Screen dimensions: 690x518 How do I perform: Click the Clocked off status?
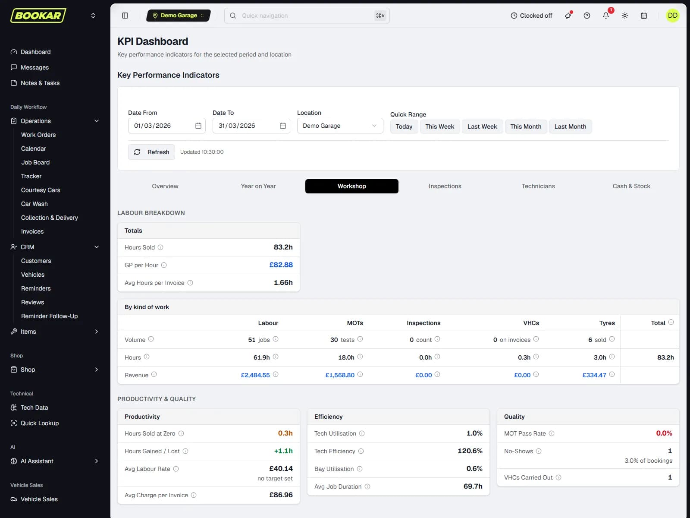[x=531, y=16]
